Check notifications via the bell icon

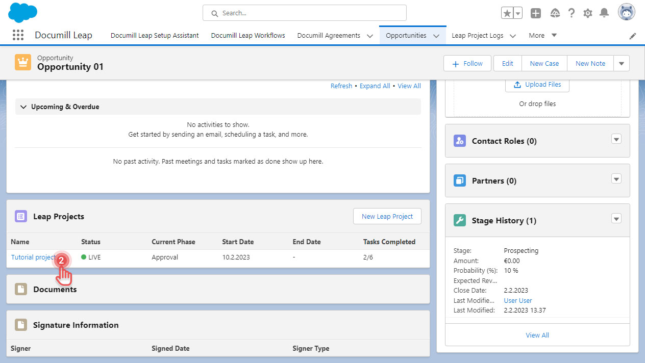604,13
